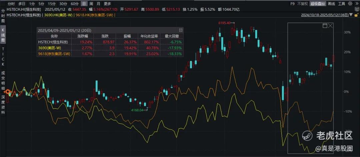Select monthly 月 interval tab

(98, 4)
